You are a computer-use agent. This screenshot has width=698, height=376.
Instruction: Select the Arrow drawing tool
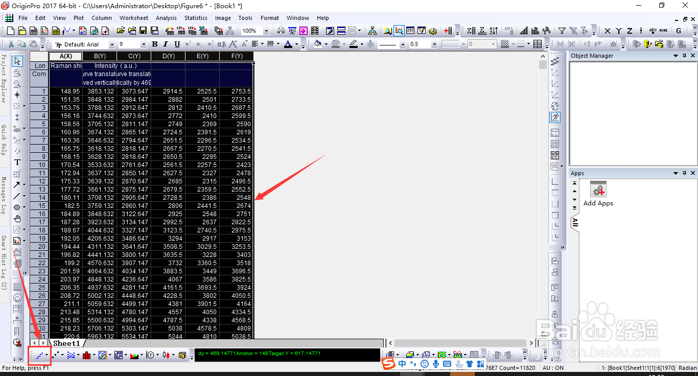[x=17, y=185]
